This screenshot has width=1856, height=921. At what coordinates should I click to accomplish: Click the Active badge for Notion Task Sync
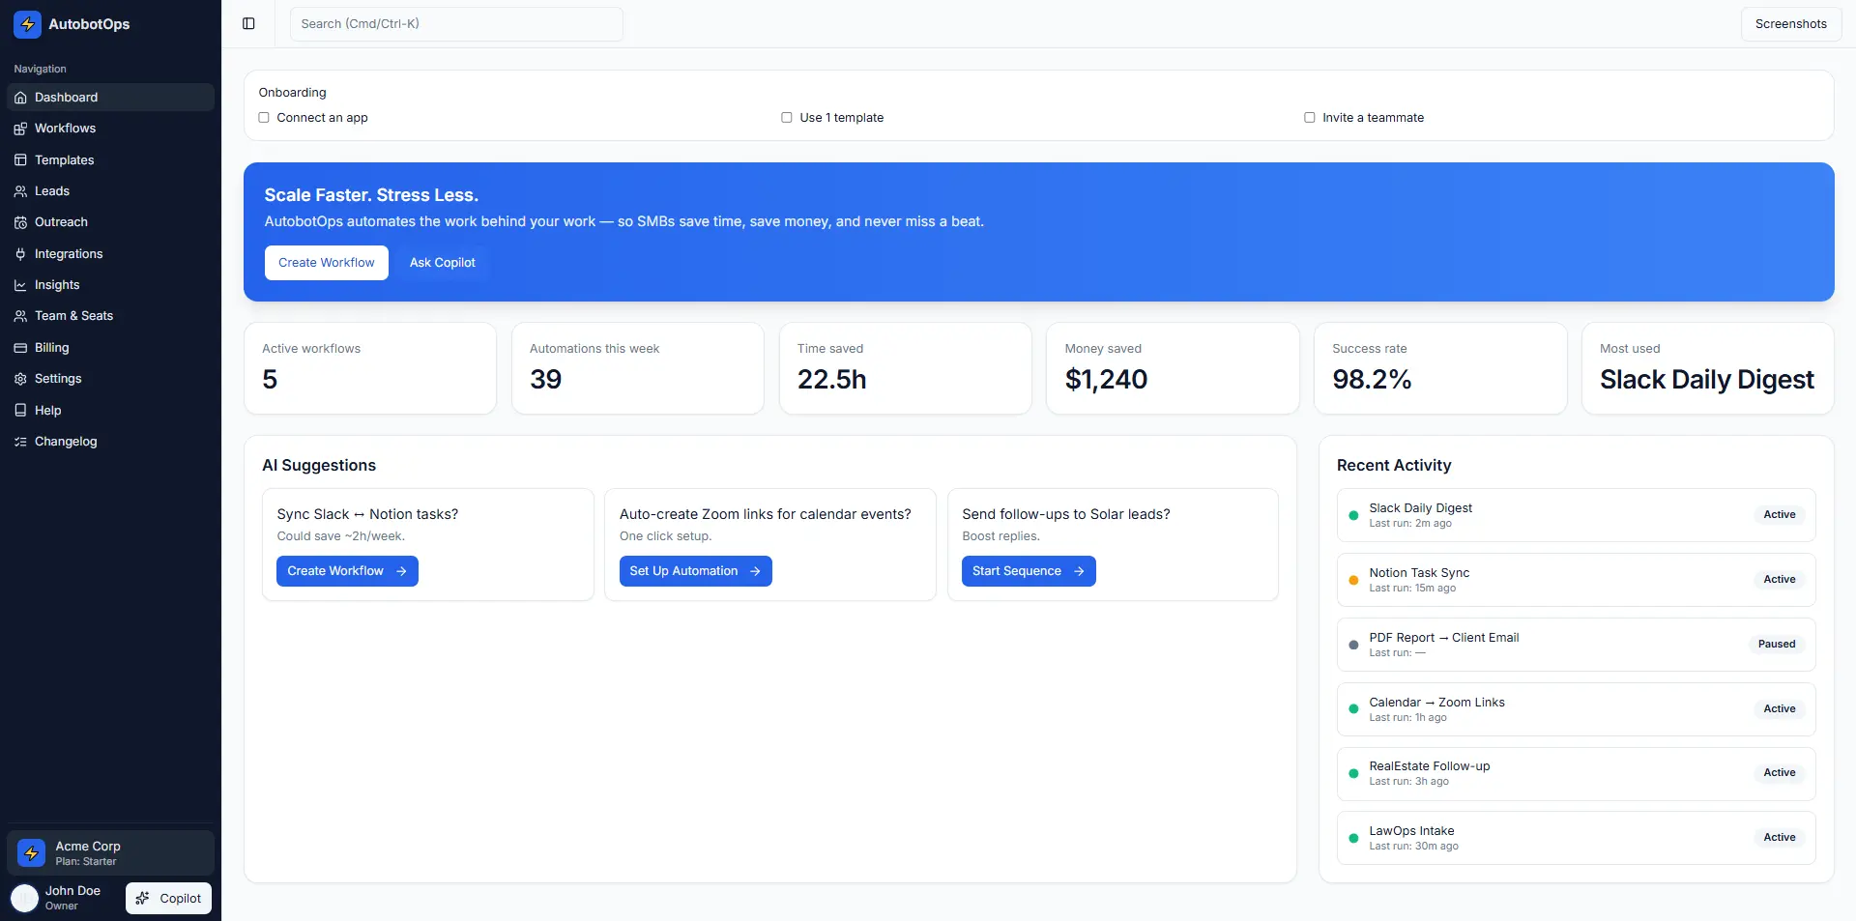point(1779,580)
